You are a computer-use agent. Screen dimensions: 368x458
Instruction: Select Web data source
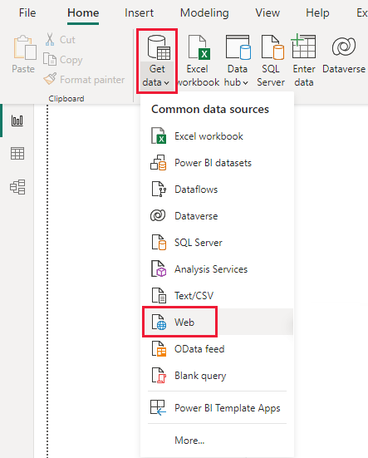pos(217,322)
